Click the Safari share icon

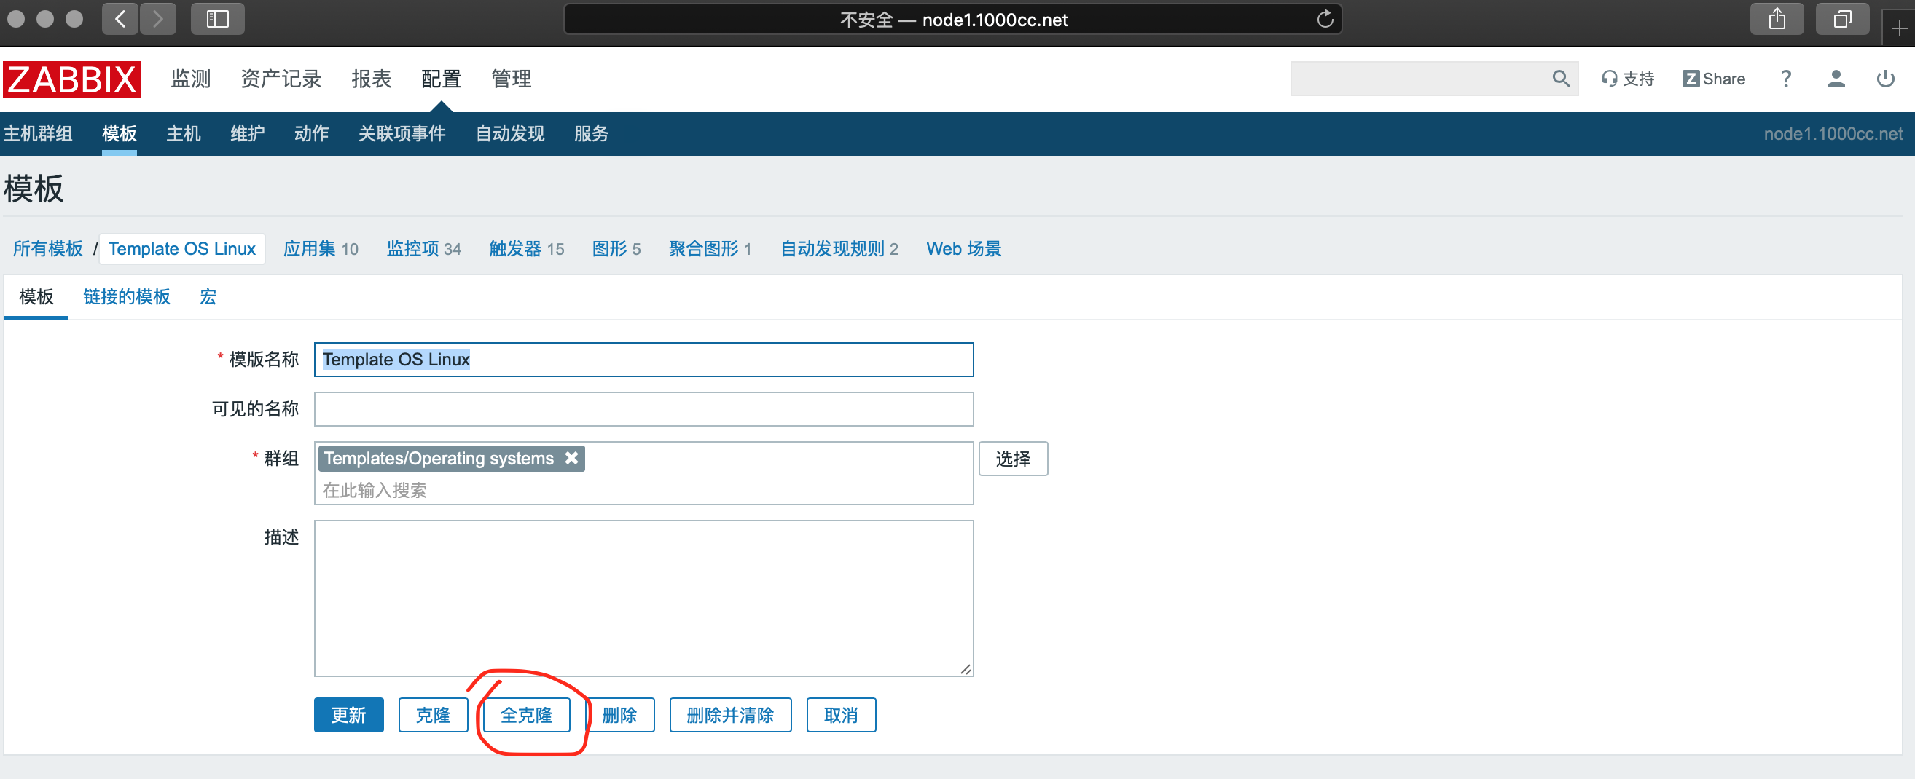pos(1777,20)
